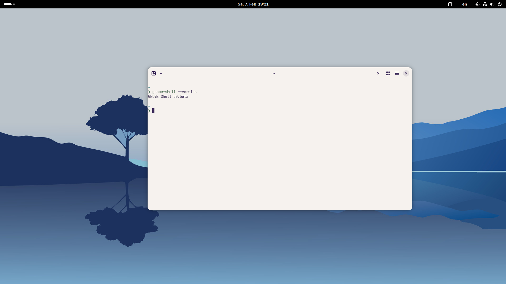506x284 pixels.
Task: Expand the 'en' keyboard layout menu
Action: coord(464,4)
